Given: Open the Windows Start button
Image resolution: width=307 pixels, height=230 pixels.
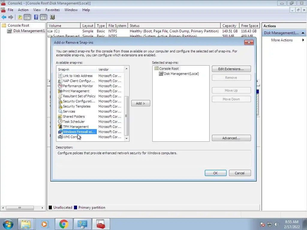Looking at the screenshot, I should [x=8, y=224].
